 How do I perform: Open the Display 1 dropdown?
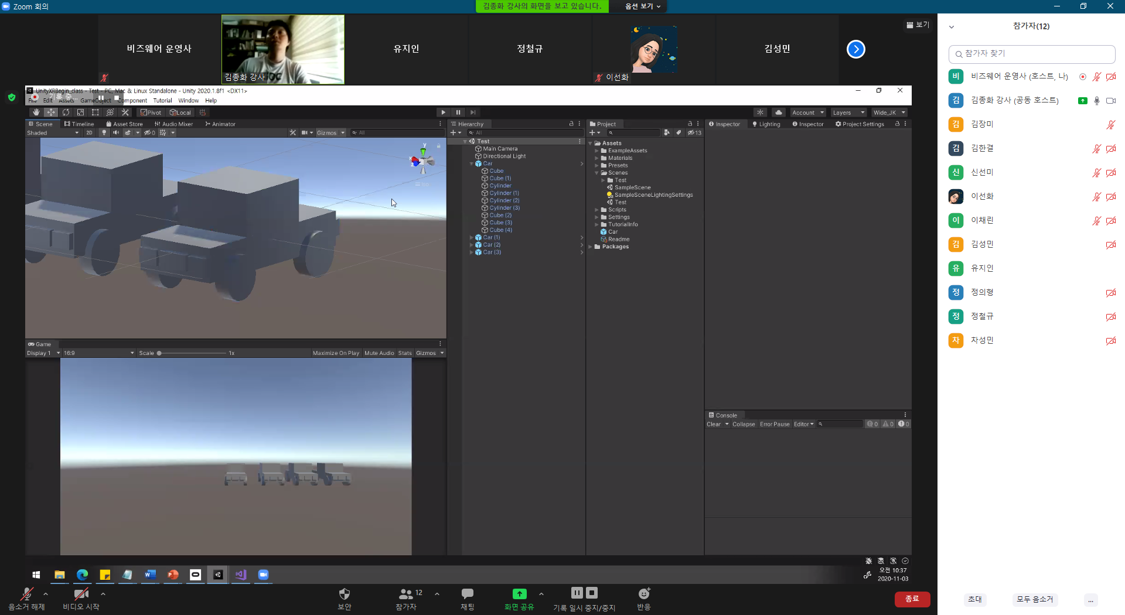click(x=43, y=353)
